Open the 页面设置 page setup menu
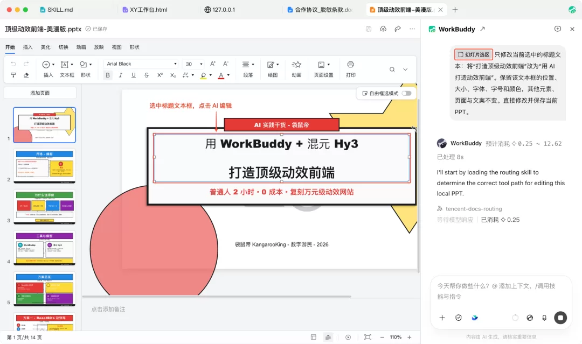Image resolution: width=582 pixels, height=344 pixels. coord(324,69)
